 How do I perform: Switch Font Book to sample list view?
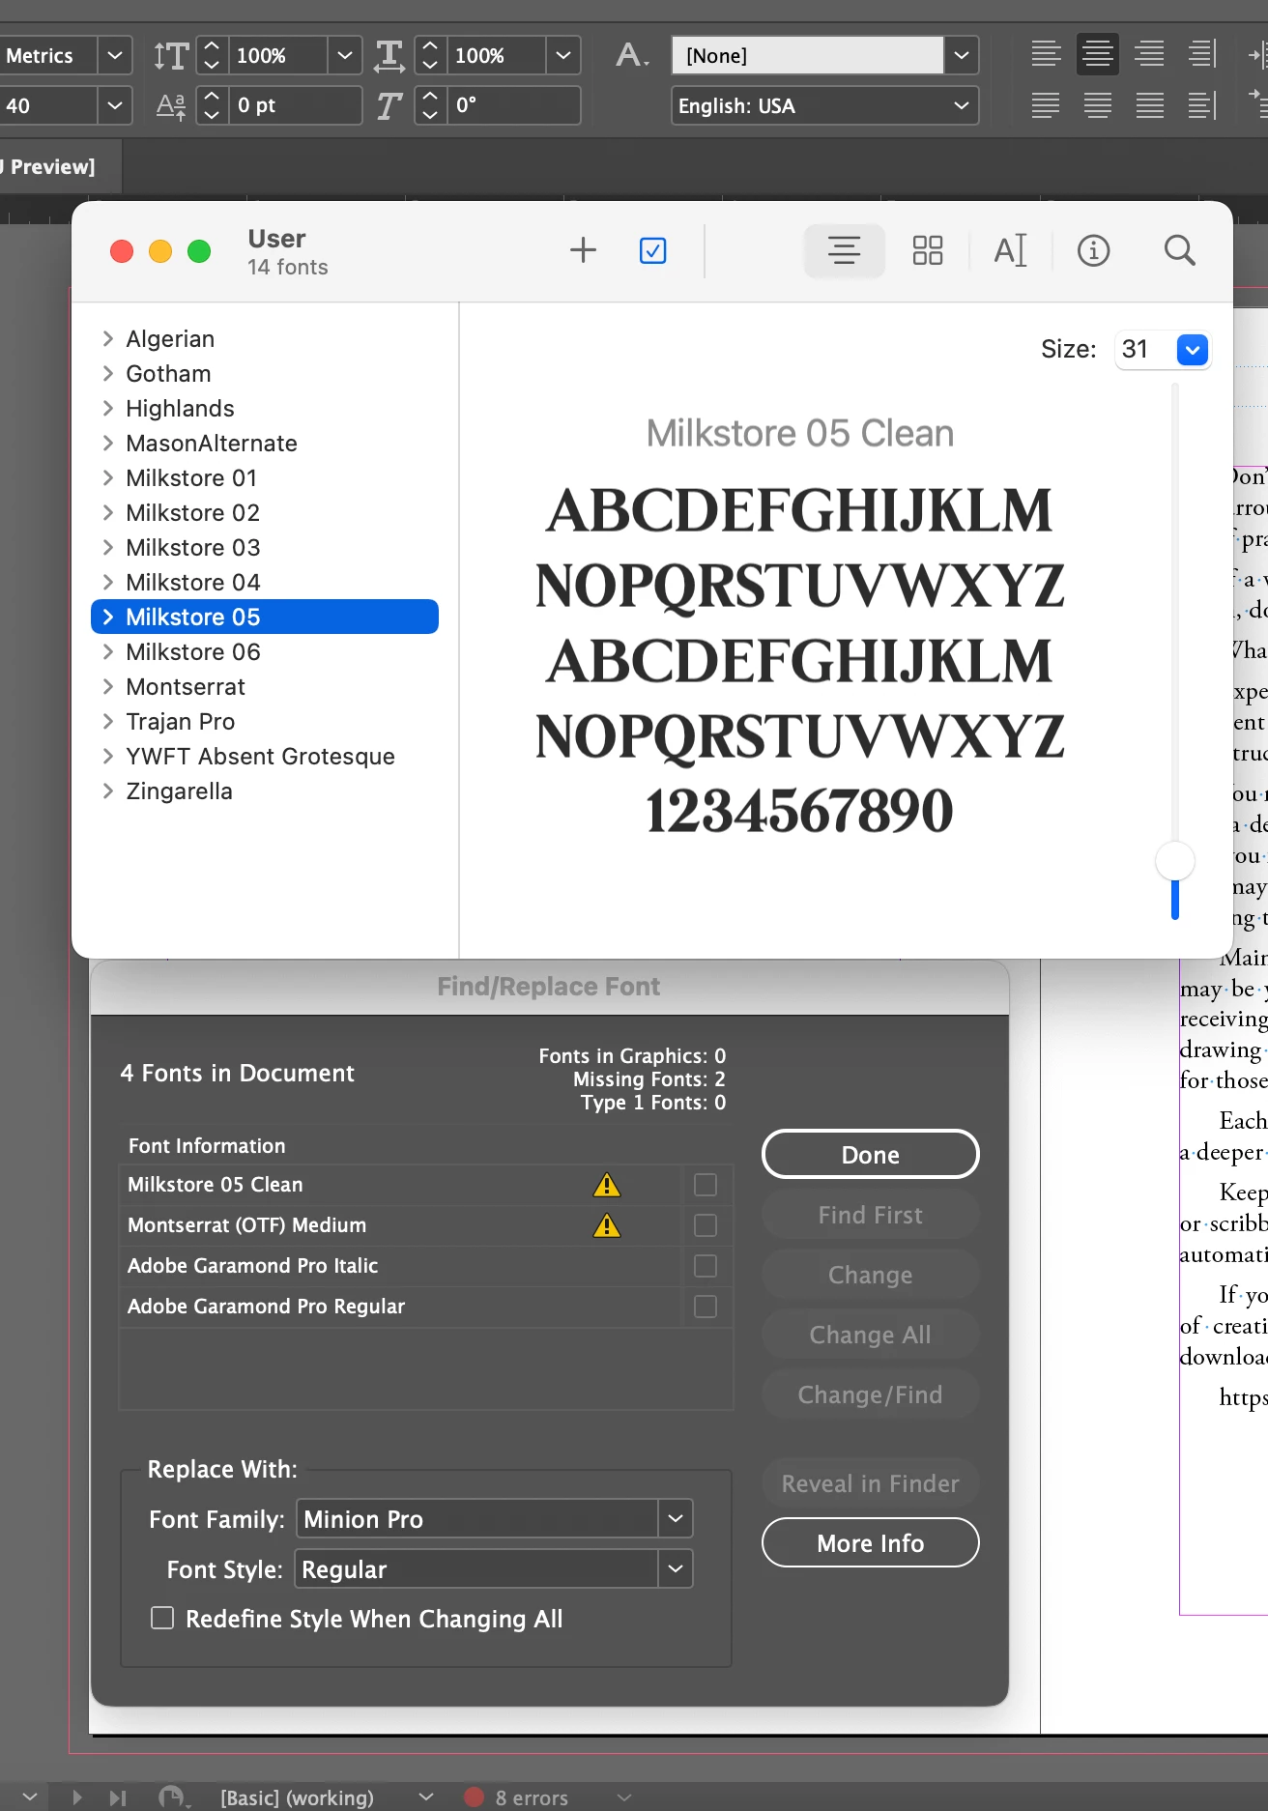point(845,251)
